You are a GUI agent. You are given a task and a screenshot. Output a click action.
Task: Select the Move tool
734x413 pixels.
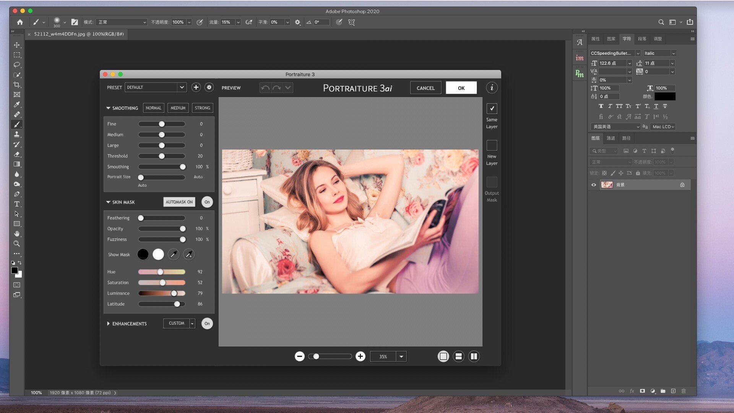[17, 45]
